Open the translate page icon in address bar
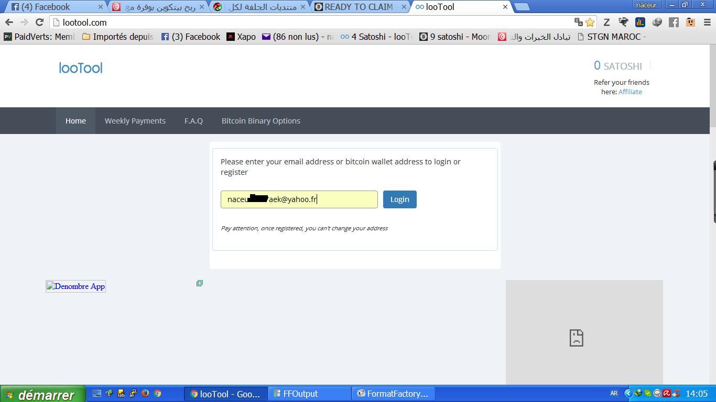 click(x=578, y=22)
